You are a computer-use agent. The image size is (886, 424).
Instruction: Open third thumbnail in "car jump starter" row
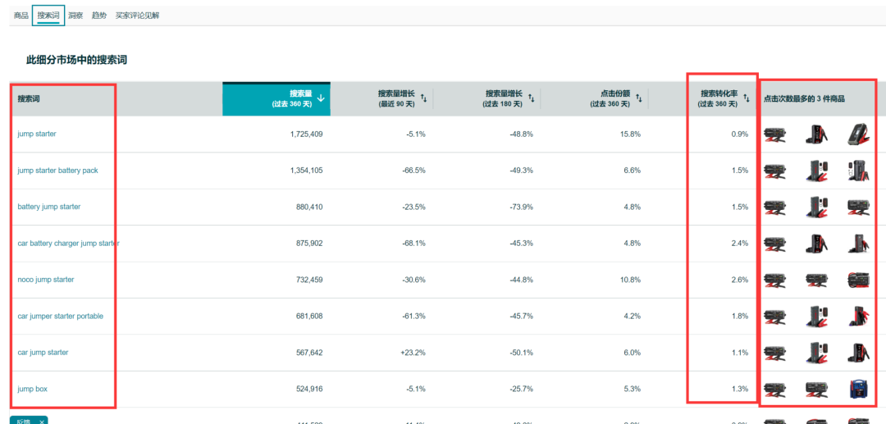[858, 353]
